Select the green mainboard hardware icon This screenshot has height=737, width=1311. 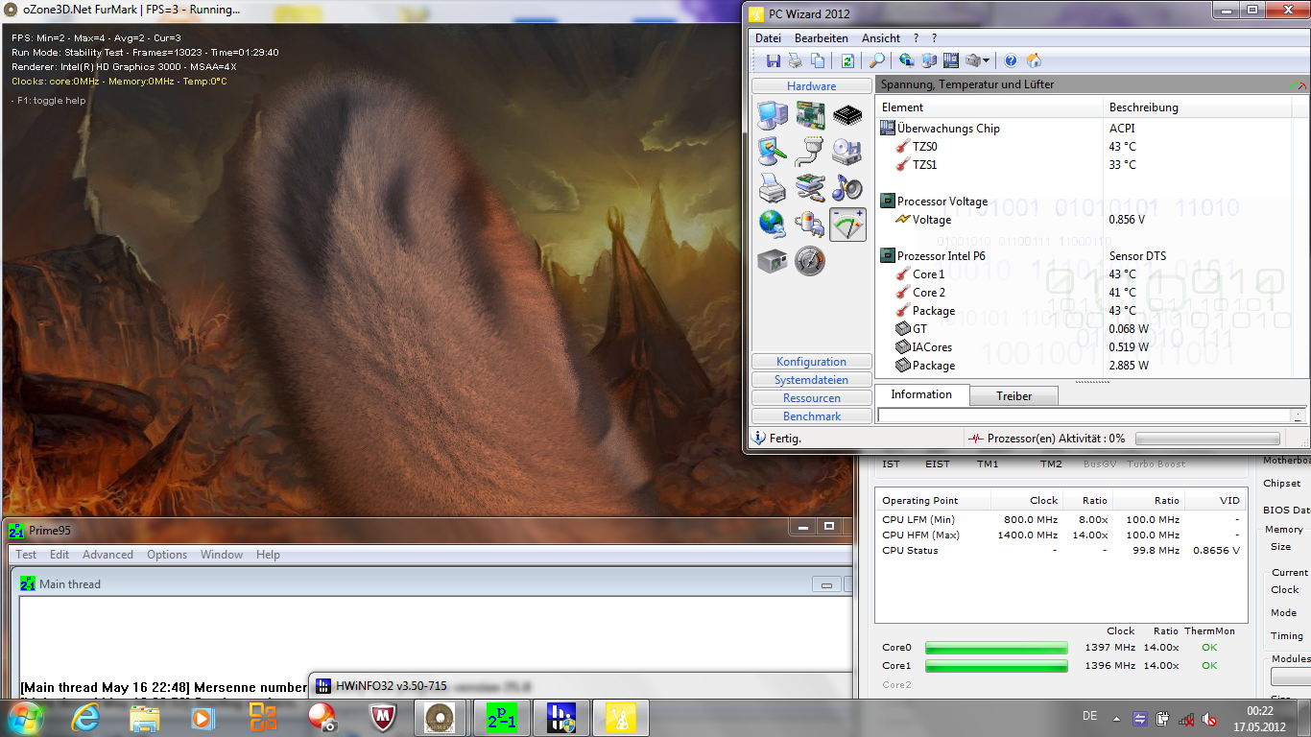point(810,115)
